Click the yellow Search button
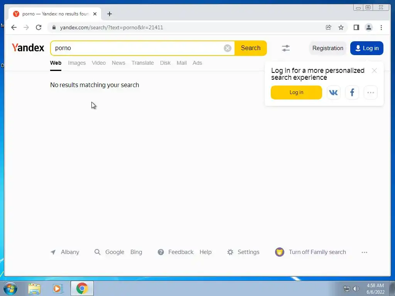 (x=251, y=48)
